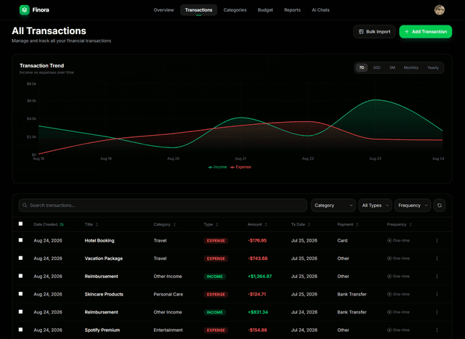Click the Add Transaction button
Viewport: 465px width, 339px height.
tap(426, 32)
